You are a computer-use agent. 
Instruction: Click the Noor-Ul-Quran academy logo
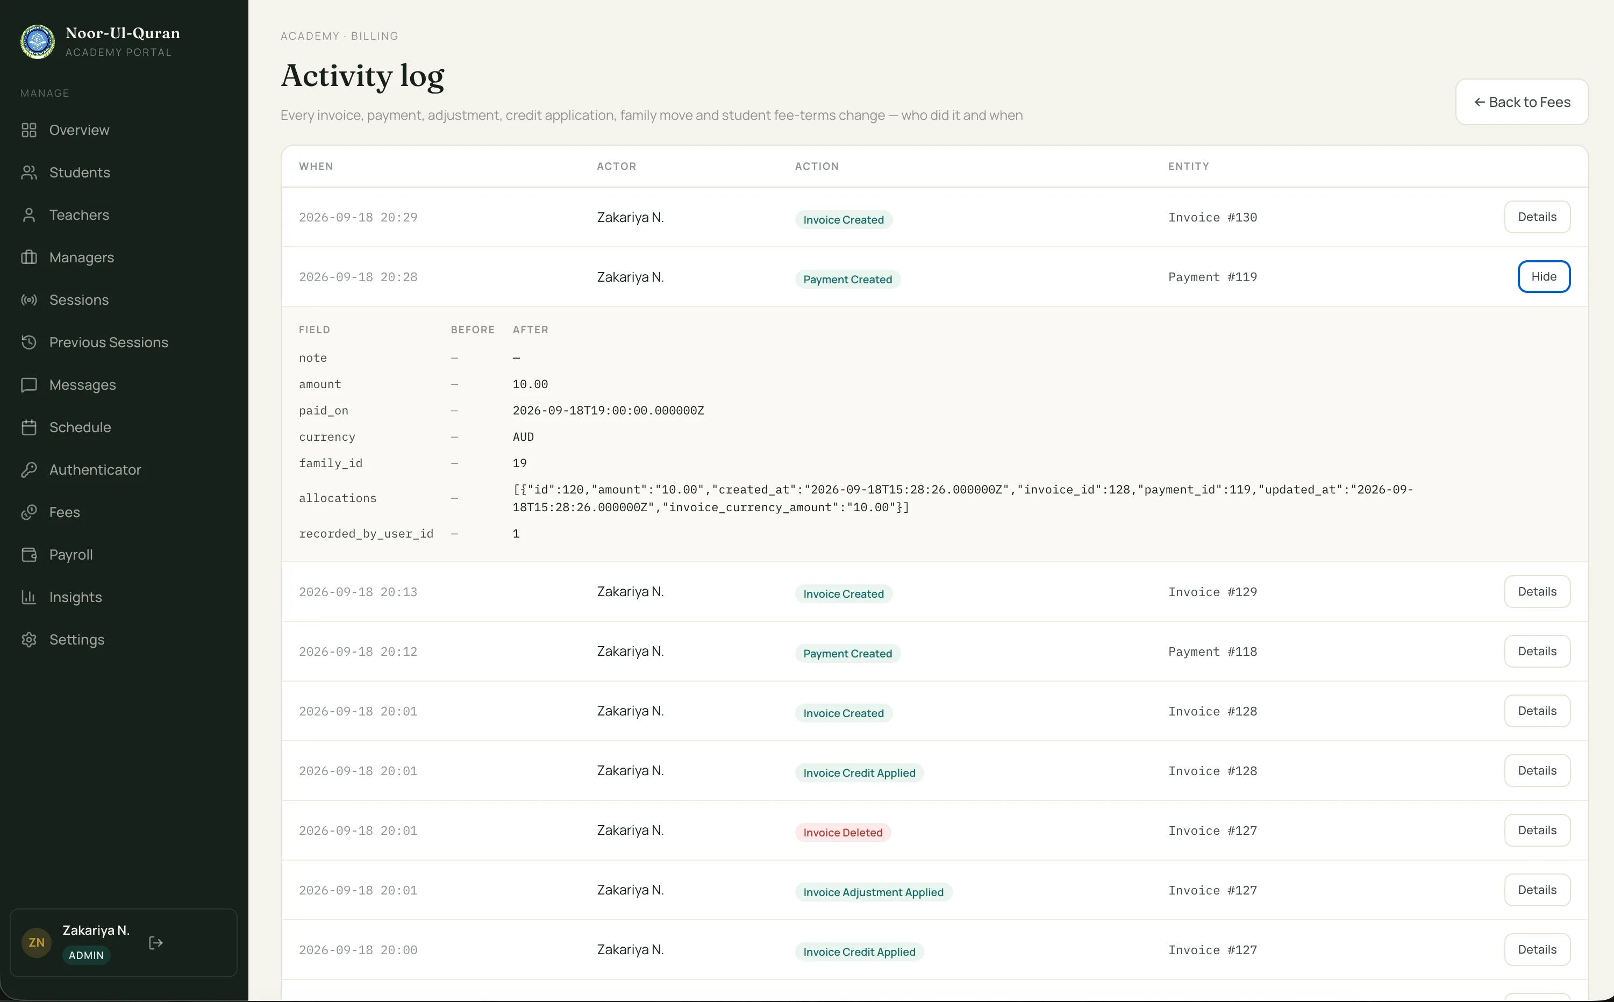(x=38, y=42)
